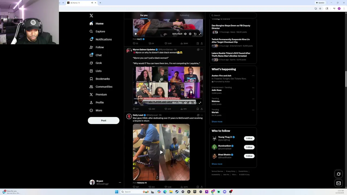The height and width of the screenshot is (195, 347).
Task: Open more options for Mariah trend
Action: click(253, 110)
